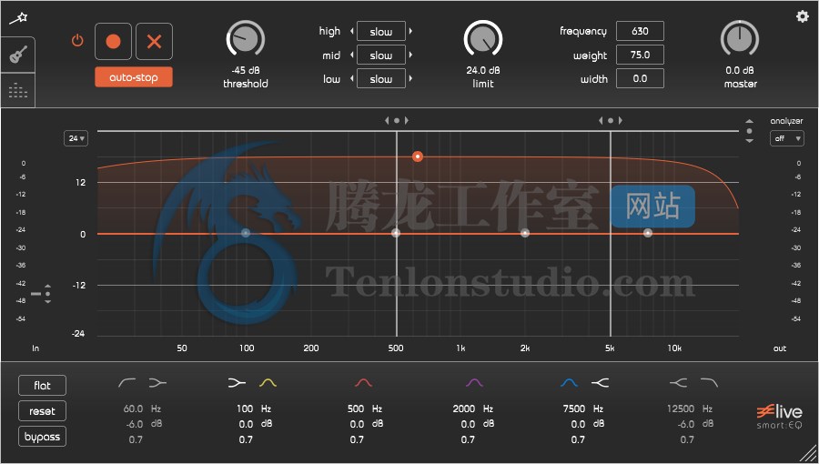Click the magic wand star icon
819x464 pixels.
pyautogui.click(x=18, y=18)
